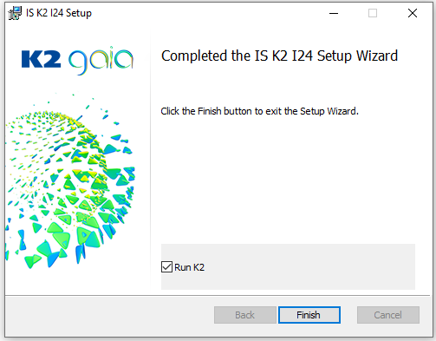This screenshot has width=436, height=341.
Task: Click the blank area below the Finish instruction
Action: pos(288,180)
